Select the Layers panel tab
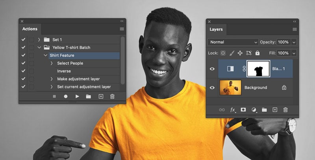Image resolution: width=315 pixels, height=160 pixels. (x=216, y=29)
